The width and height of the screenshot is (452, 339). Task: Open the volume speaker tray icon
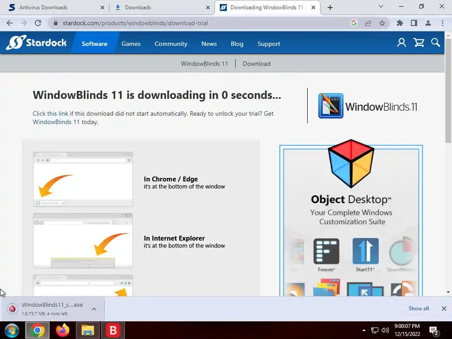tap(385, 330)
